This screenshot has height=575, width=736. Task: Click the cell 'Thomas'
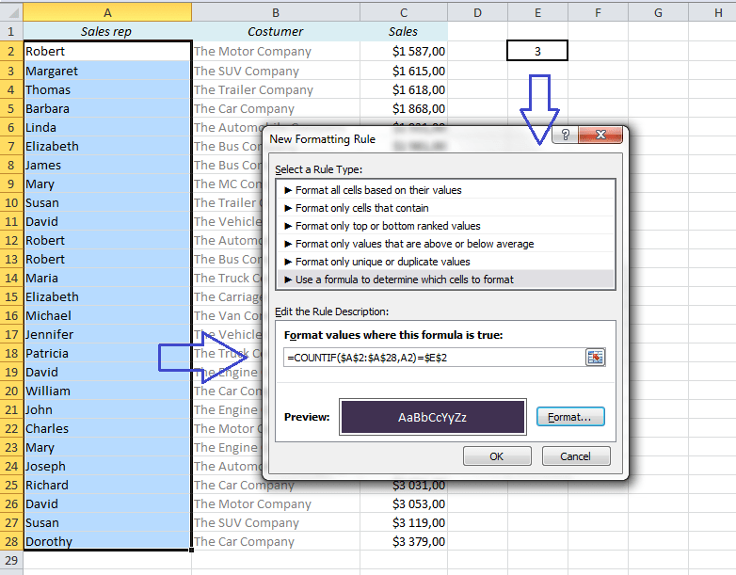[107, 89]
